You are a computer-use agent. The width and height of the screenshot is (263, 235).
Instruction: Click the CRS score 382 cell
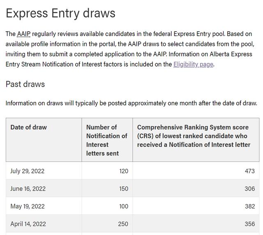[196, 206]
